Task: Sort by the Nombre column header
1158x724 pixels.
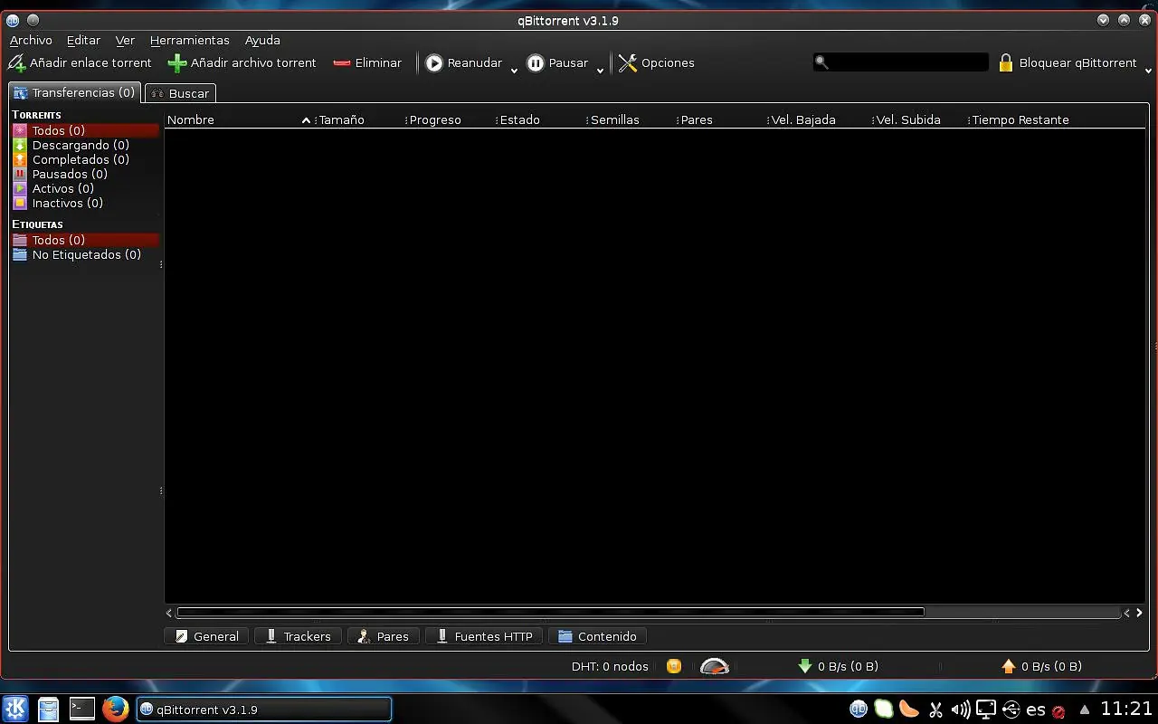Action: pos(239,119)
